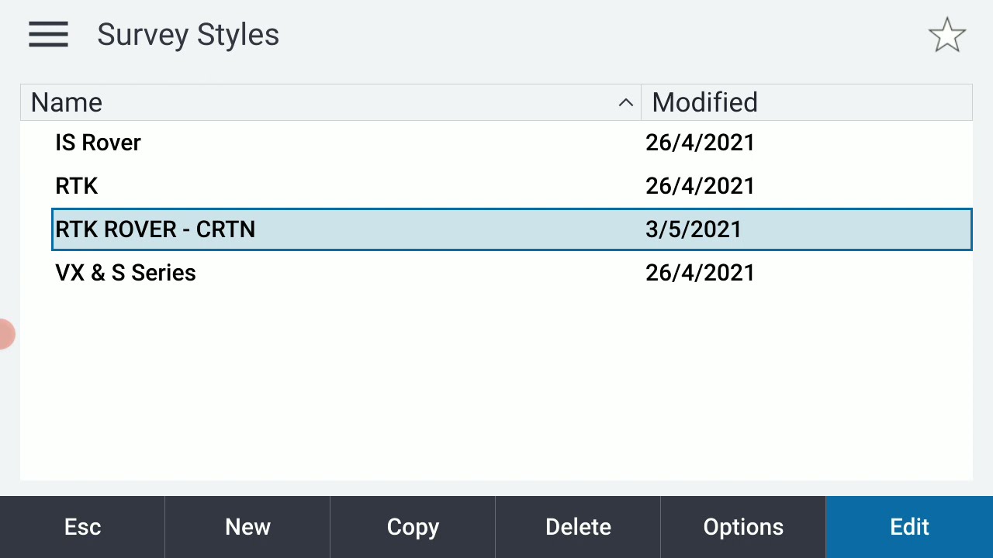Open the hamburger menu
Image resolution: width=993 pixels, height=558 pixels.
tap(48, 35)
